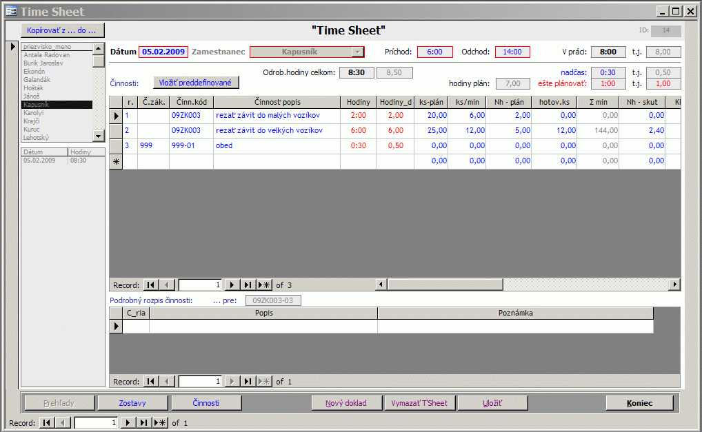Screen dimensions: 702x432
Task: Click 'Kopírovať z ... do ...' button
Action: click(62, 30)
